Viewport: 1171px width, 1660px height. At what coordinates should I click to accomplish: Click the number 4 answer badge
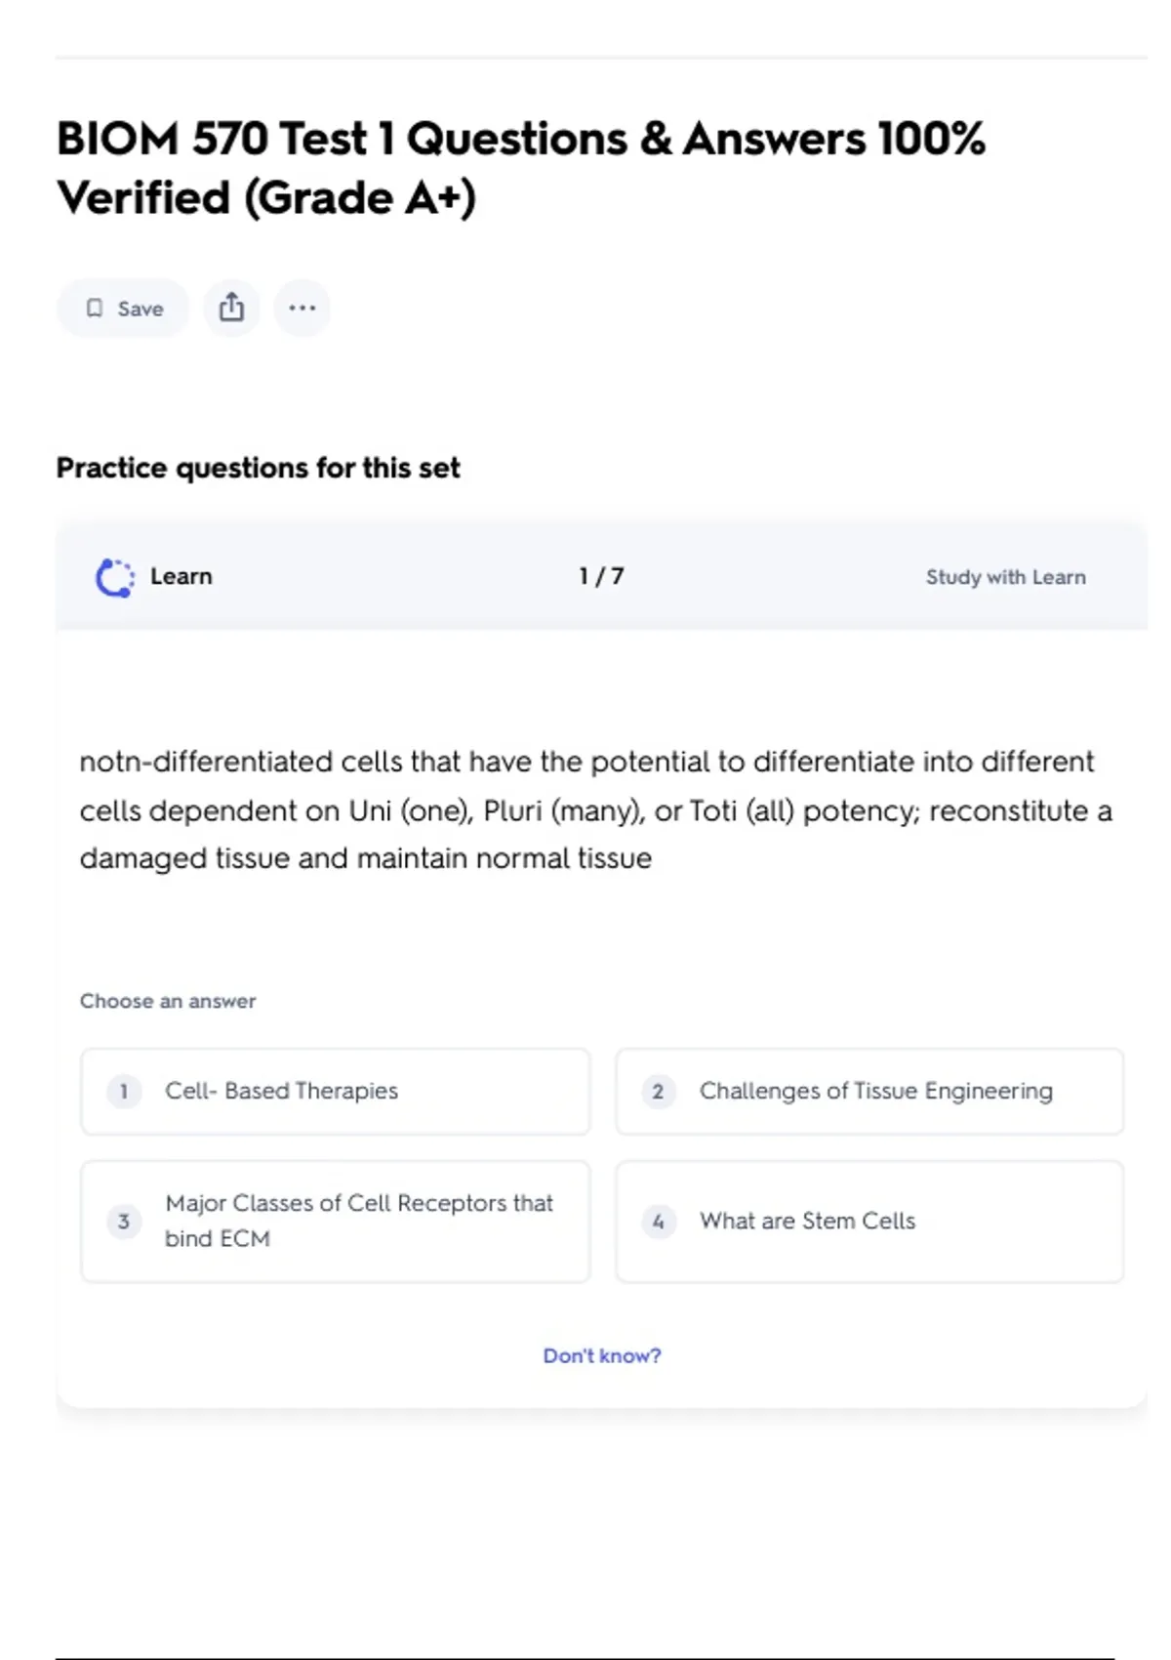(658, 1221)
